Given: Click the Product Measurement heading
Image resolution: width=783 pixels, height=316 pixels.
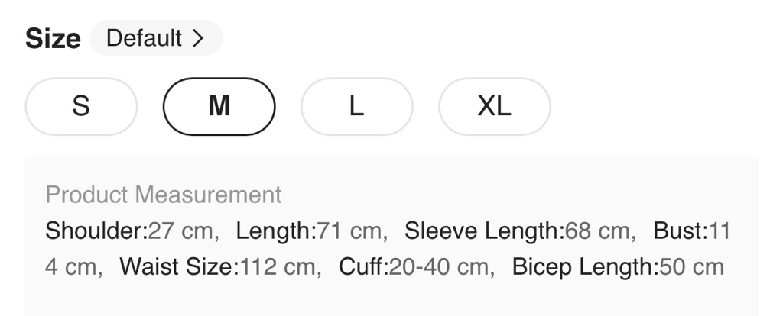Looking at the screenshot, I should click(x=163, y=195).
